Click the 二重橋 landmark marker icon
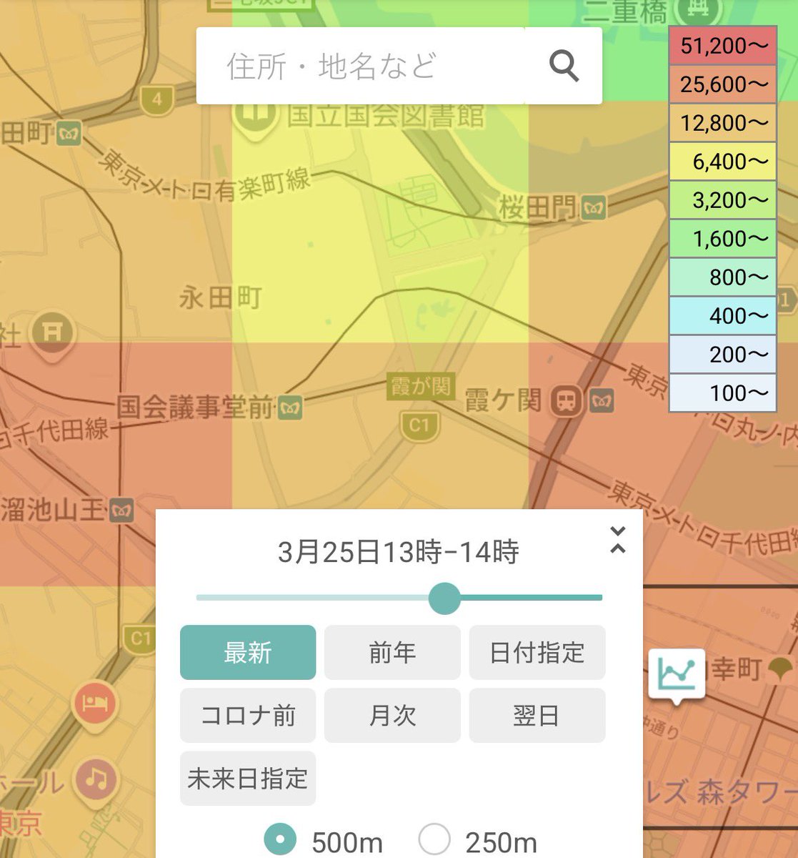The image size is (798, 858). click(697, 11)
